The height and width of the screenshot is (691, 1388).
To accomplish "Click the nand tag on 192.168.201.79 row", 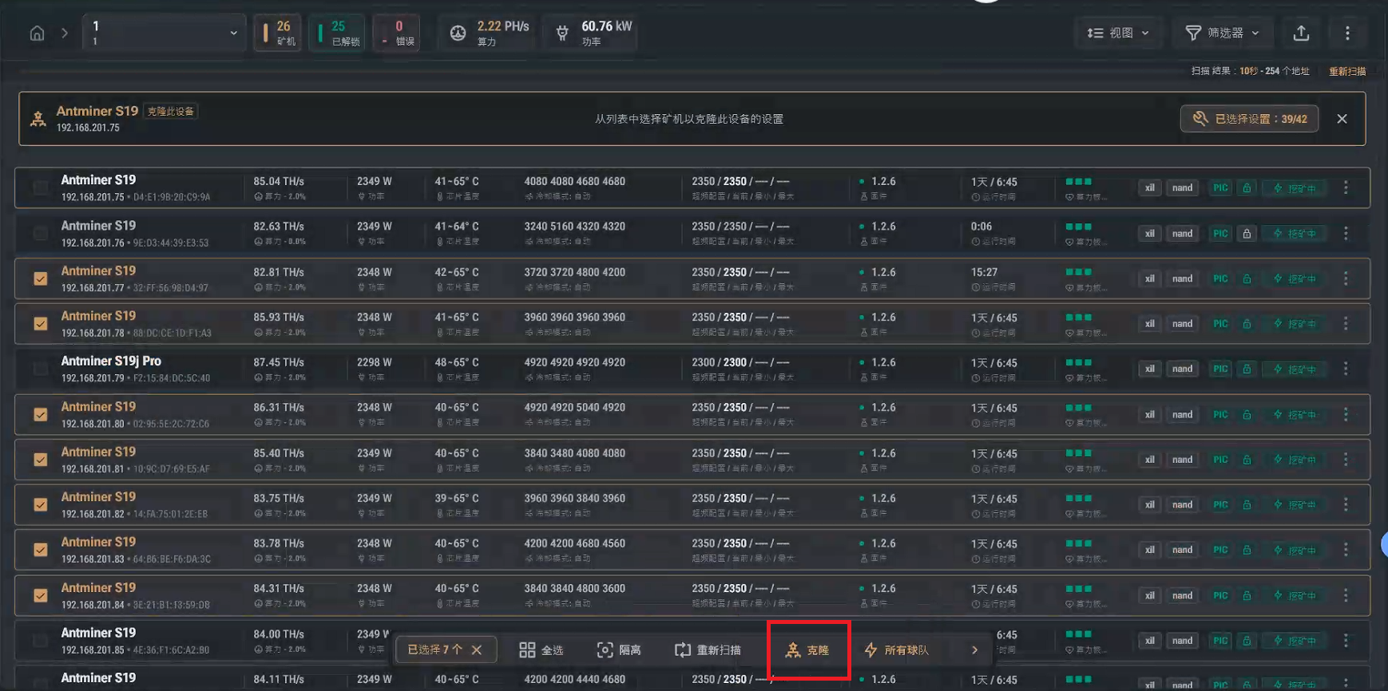I will [x=1183, y=369].
